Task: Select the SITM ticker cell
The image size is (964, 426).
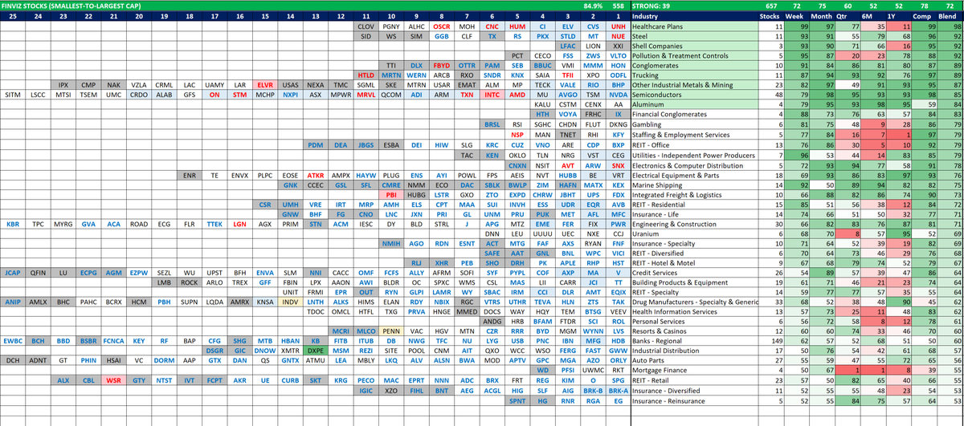Action: point(13,95)
